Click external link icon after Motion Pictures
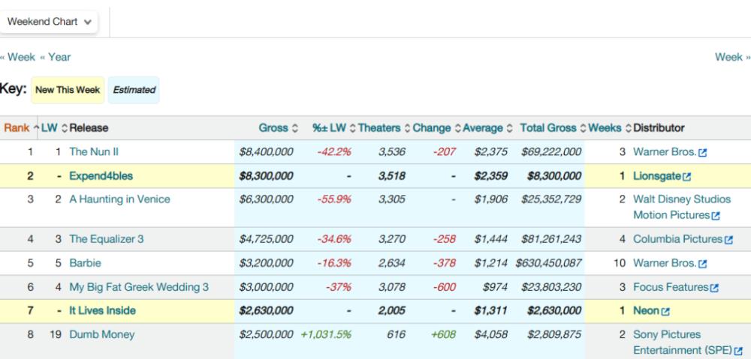751x359 pixels. (x=716, y=216)
